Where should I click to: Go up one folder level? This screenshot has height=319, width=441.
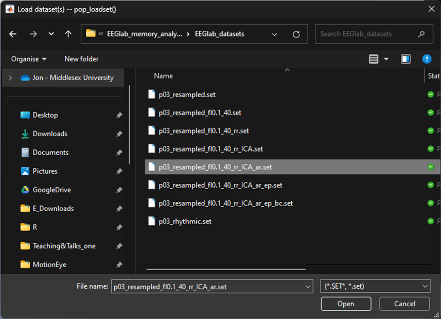68,34
